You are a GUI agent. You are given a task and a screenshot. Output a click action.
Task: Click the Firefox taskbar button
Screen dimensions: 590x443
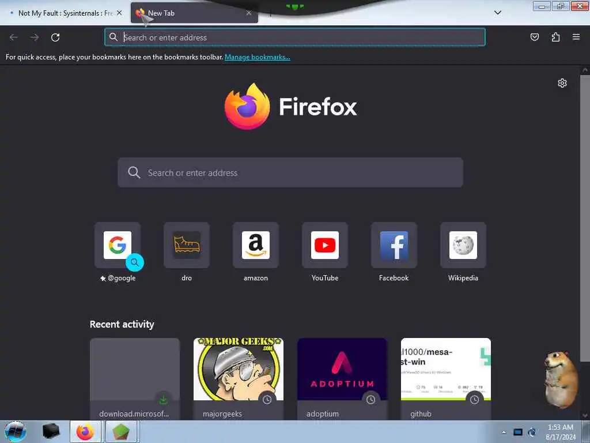pos(85,431)
